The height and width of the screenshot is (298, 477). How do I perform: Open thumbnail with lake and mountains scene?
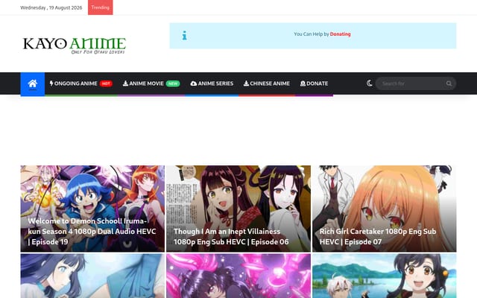point(385,276)
